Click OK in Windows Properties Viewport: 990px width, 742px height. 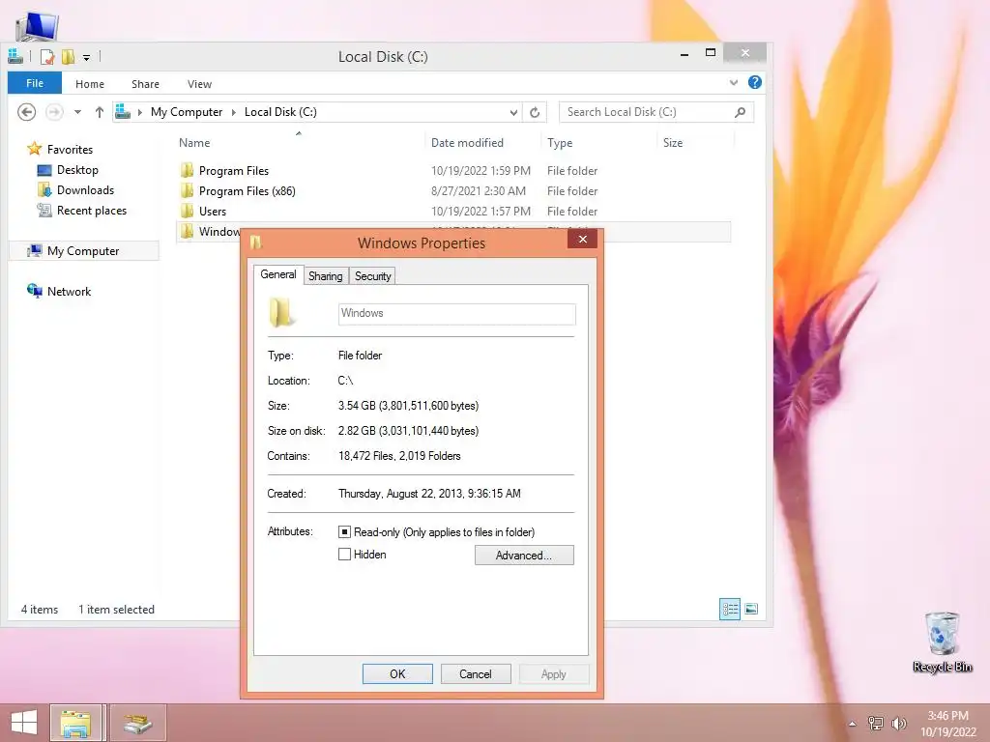(x=397, y=673)
